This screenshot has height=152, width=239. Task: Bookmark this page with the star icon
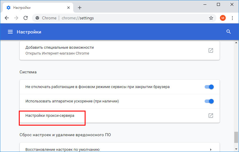[x=211, y=18]
